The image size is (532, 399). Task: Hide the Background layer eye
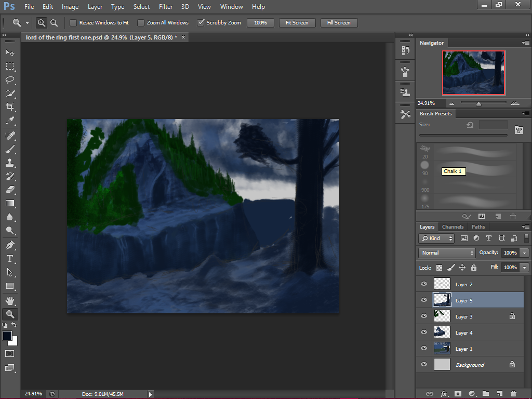pyautogui.click(x=424, y=364)
